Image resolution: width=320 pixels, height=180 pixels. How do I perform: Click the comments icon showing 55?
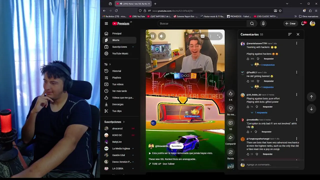(230, 123)
